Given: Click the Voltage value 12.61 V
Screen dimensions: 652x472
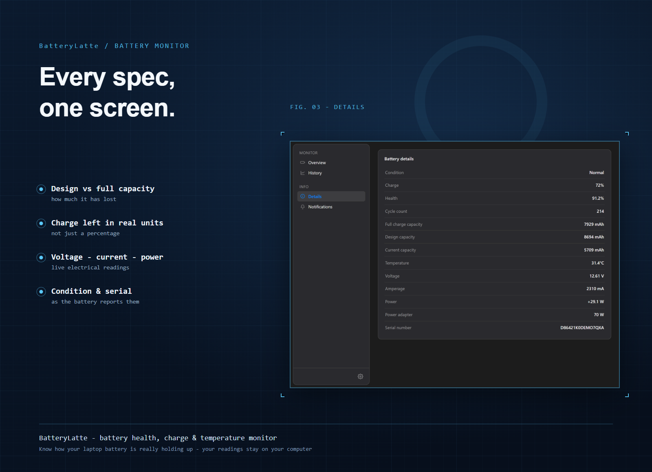Looking at the screenshot, I should [597, 276].
